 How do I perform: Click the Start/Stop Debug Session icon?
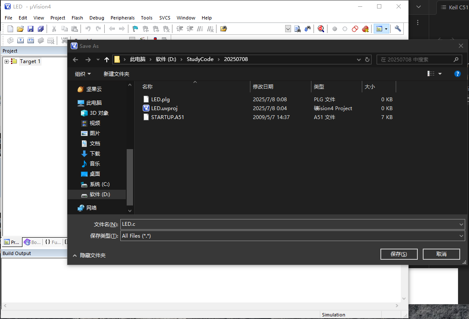pos(321,29)
